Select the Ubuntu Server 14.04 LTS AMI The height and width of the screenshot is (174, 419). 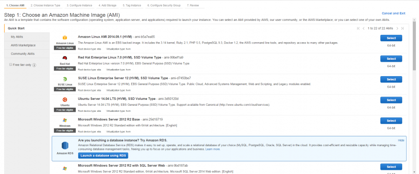pos(391,100)
